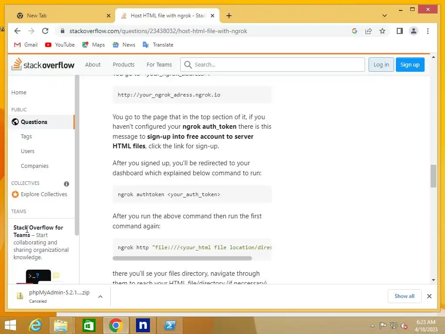The image size is (445, 334).
Task: Select Questions in sidebar
Action: [41, 122]
